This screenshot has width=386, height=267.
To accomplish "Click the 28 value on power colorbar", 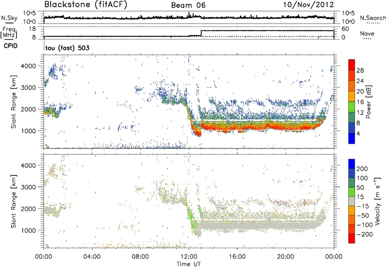I will [x=360, y=70].
